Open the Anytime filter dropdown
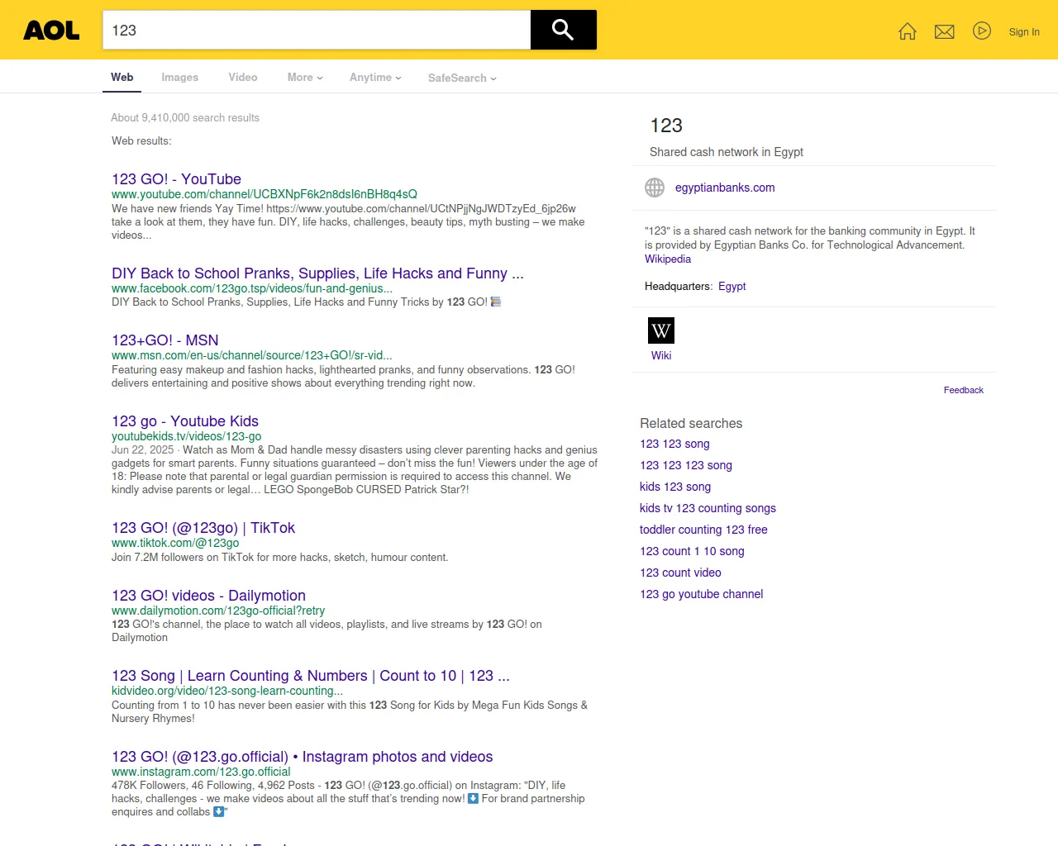The width and height of the screenshot is (1058, 846). 374,78
